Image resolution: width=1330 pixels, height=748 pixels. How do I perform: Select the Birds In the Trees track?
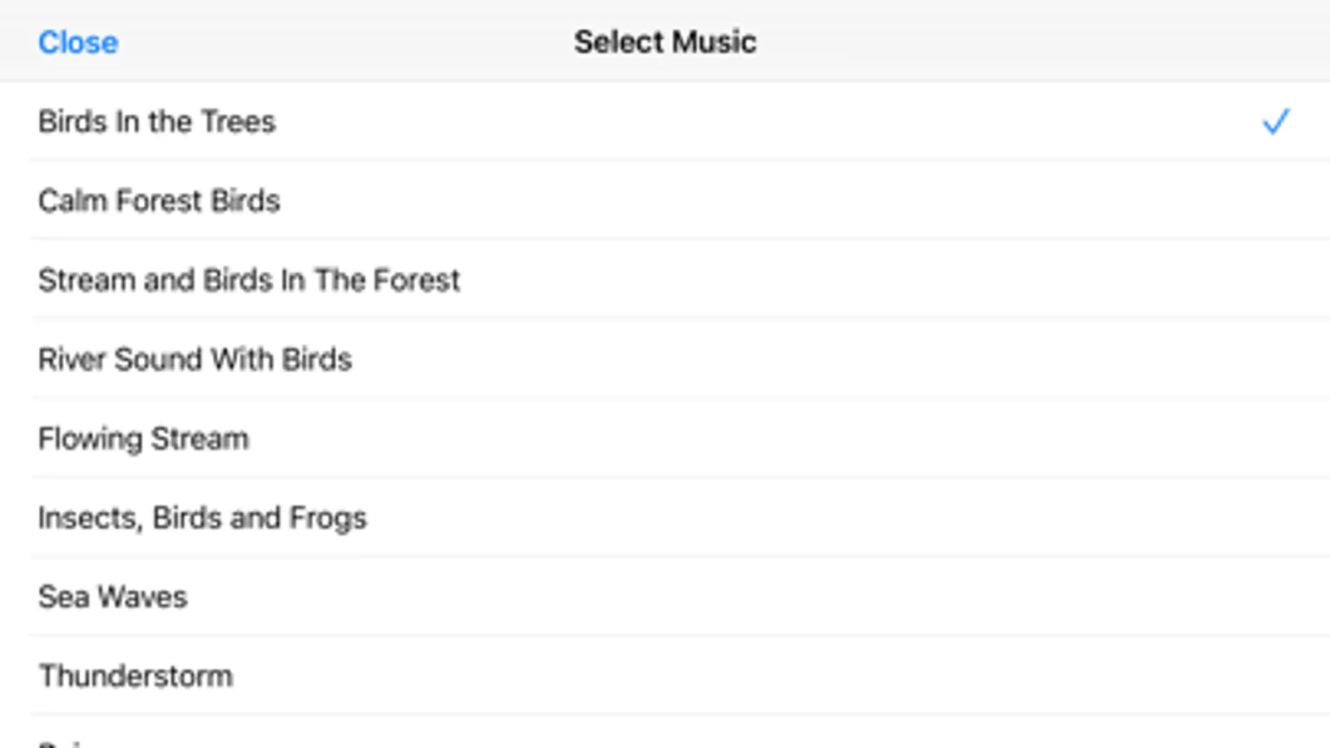click(x=156, y=121)
